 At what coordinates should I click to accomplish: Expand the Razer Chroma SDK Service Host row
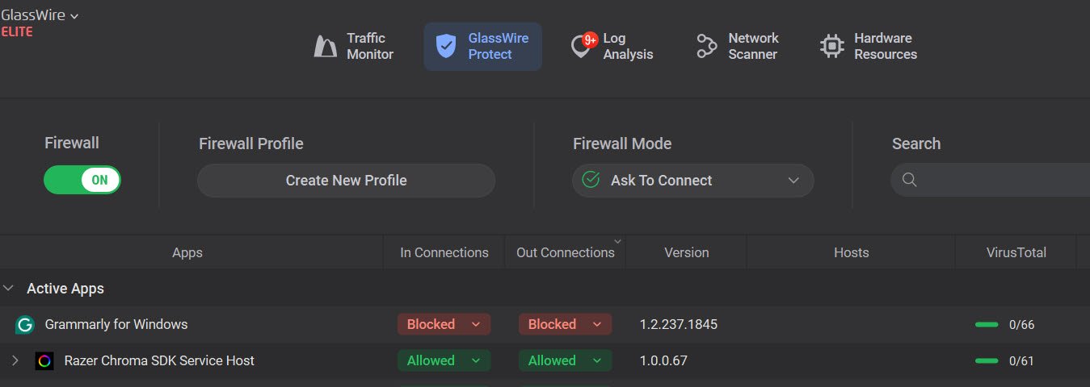15,360
